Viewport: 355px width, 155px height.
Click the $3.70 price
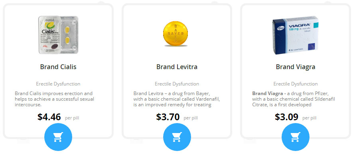point(168,117)
